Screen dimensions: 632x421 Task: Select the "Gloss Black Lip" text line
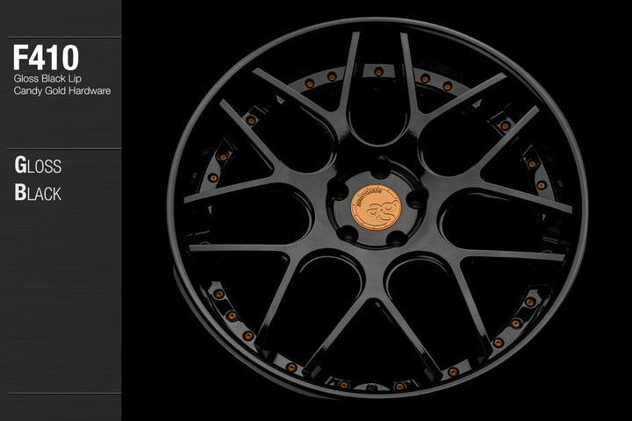[x=49, y=78]
